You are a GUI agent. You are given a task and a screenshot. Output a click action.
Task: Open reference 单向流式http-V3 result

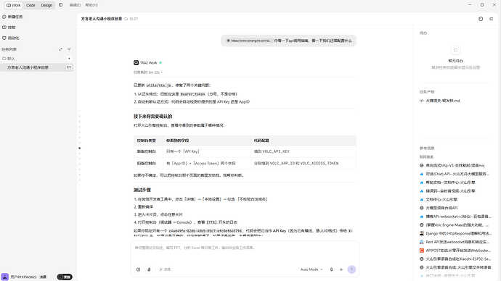point(452,165)
